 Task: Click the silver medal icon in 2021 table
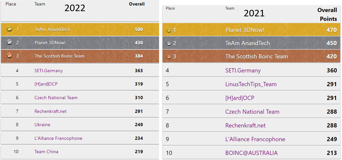click(x=169, y=43)
